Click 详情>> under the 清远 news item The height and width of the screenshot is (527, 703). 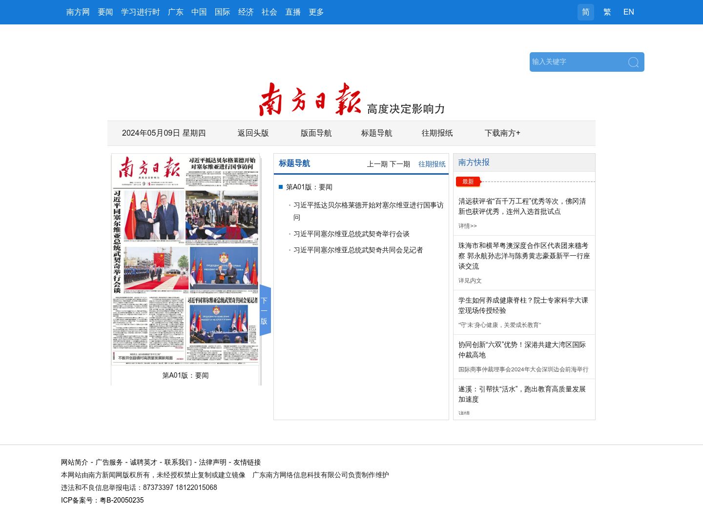(x=468, y=226)
